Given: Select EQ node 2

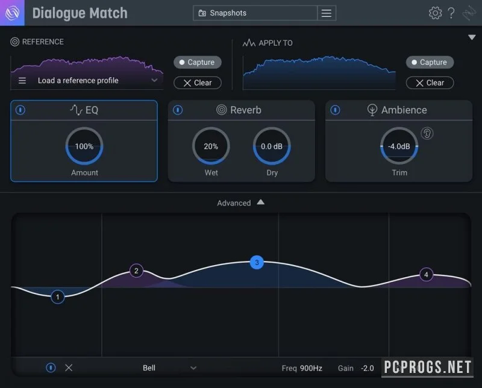Looking at the screenshot, I should tap(136, 271).
